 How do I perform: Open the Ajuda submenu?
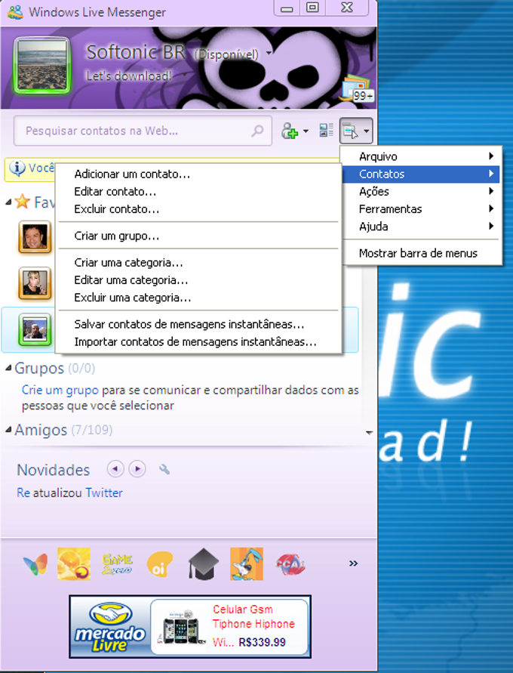[421, 226]
